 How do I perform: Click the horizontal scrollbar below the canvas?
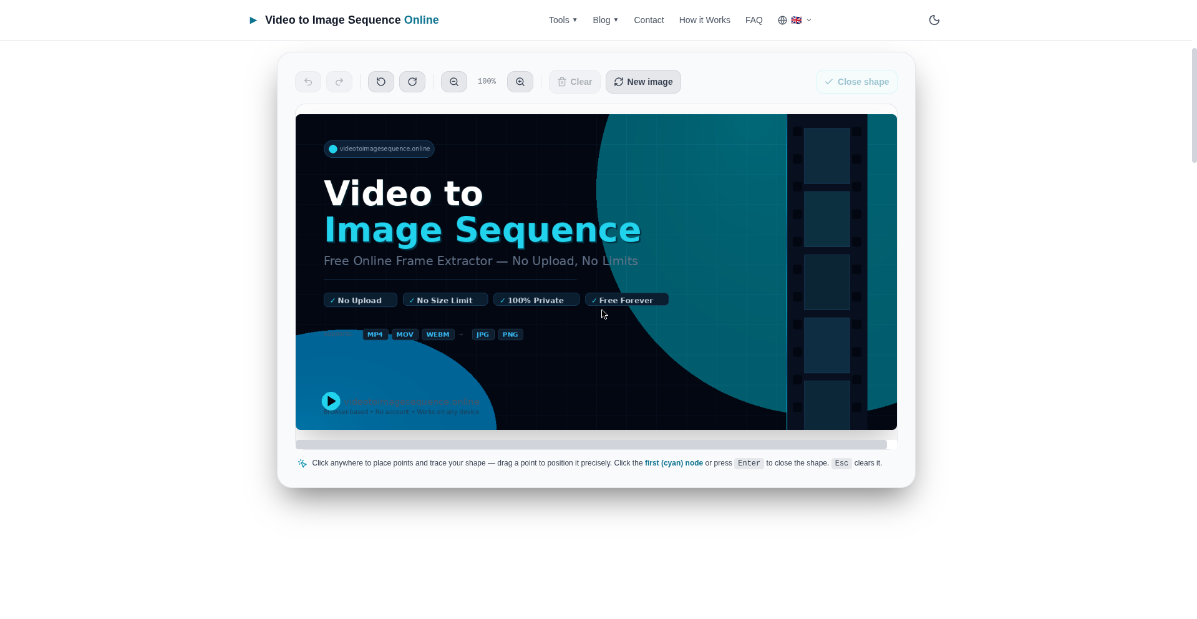(x=591, y=445)
